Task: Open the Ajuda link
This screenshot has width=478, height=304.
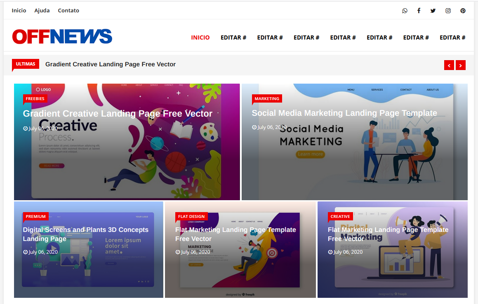Action: [42, 10]
